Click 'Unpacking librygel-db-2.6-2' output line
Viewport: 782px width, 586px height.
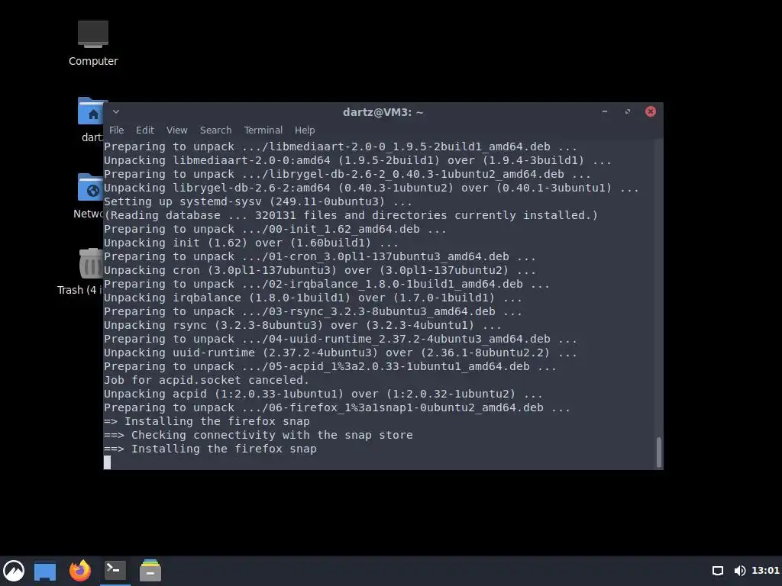tap(371, 188)
